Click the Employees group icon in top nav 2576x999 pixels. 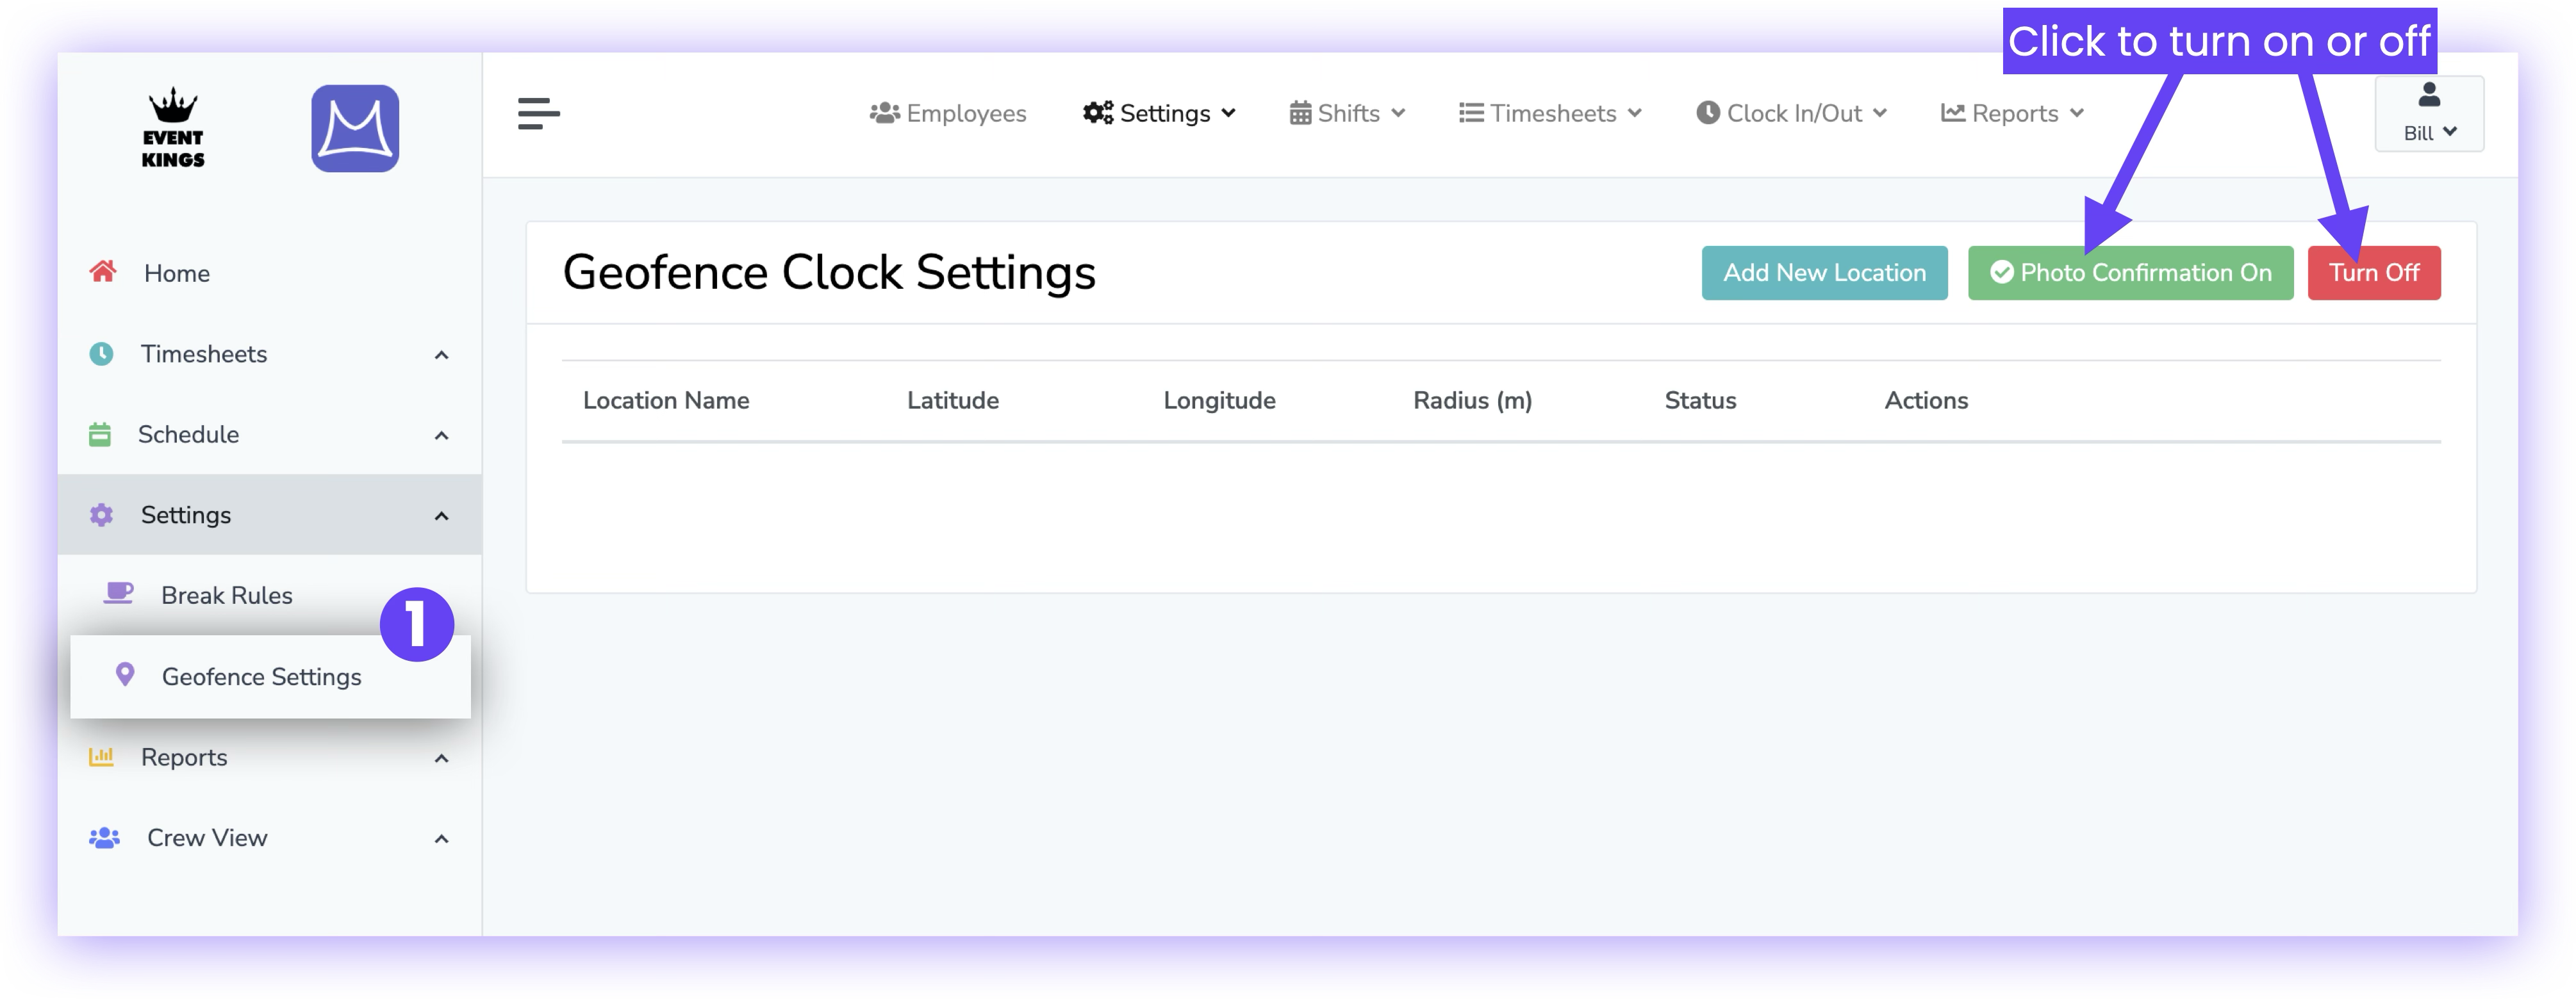(x=885, y=113)
